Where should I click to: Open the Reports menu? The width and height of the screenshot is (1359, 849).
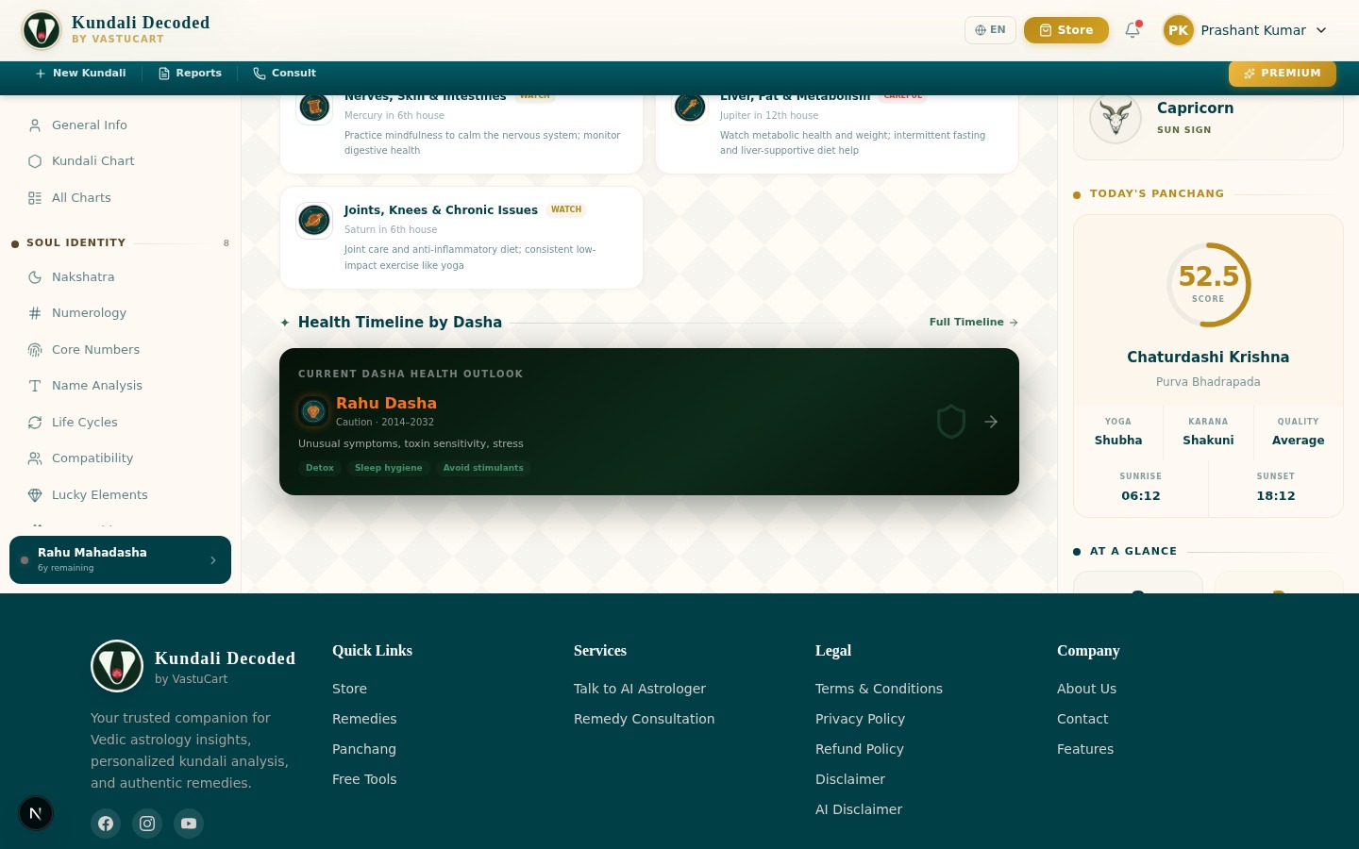tap(190, 74)
